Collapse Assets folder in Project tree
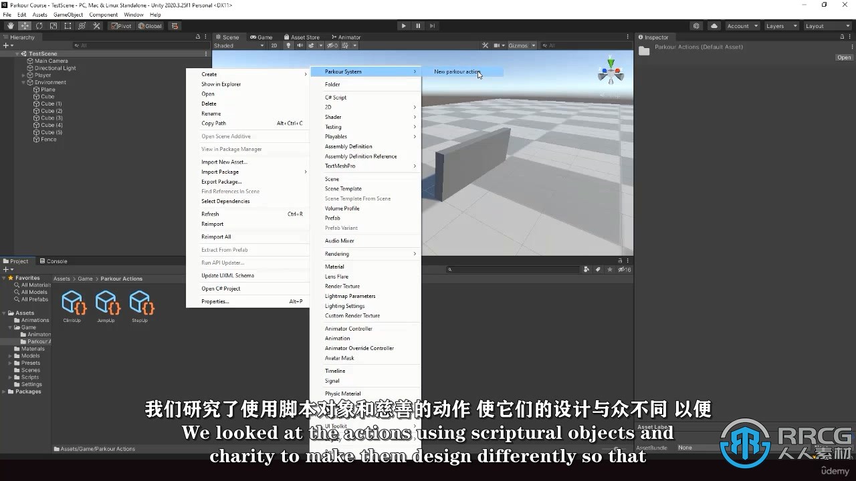Image resolution: width=856 pixels, height=481 pixels. pos(5,313)
